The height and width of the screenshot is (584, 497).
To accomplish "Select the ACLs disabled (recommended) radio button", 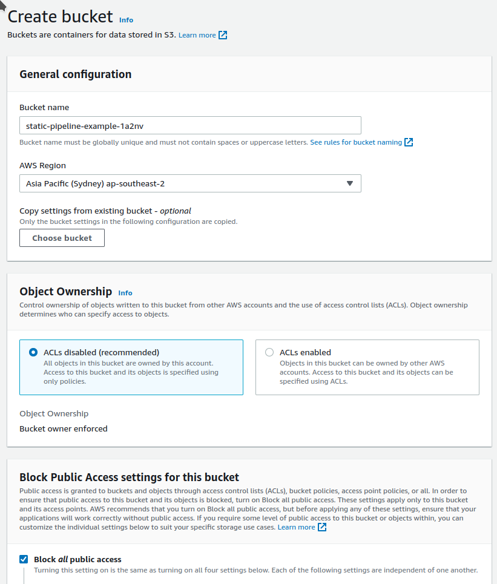I will tap(33, 352).
